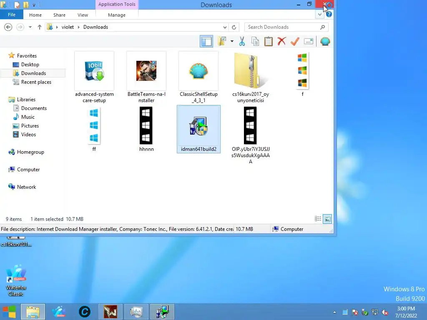Image resolution: width=427 pixels, height=320 pixels.
Task: Click the File Explorer taskbar icon
Action: (x=33, y=312)
